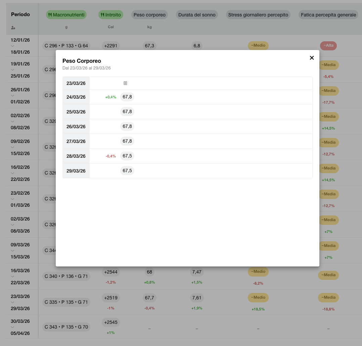The image size is (362, 346).
Task: Click weight 67,8 for 27/03/26
Action: (127, 141)
